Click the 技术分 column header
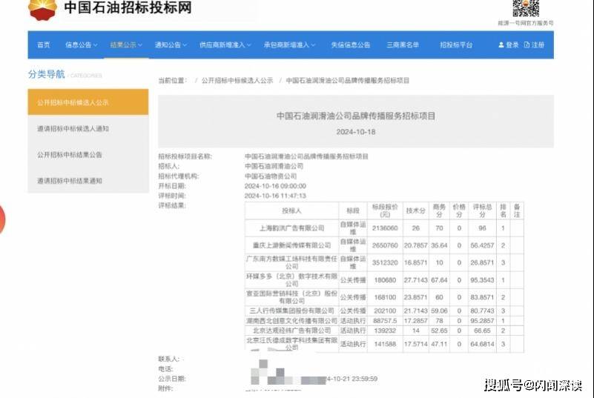The width and height of the screenshot is (594, 398). [415, 210]
